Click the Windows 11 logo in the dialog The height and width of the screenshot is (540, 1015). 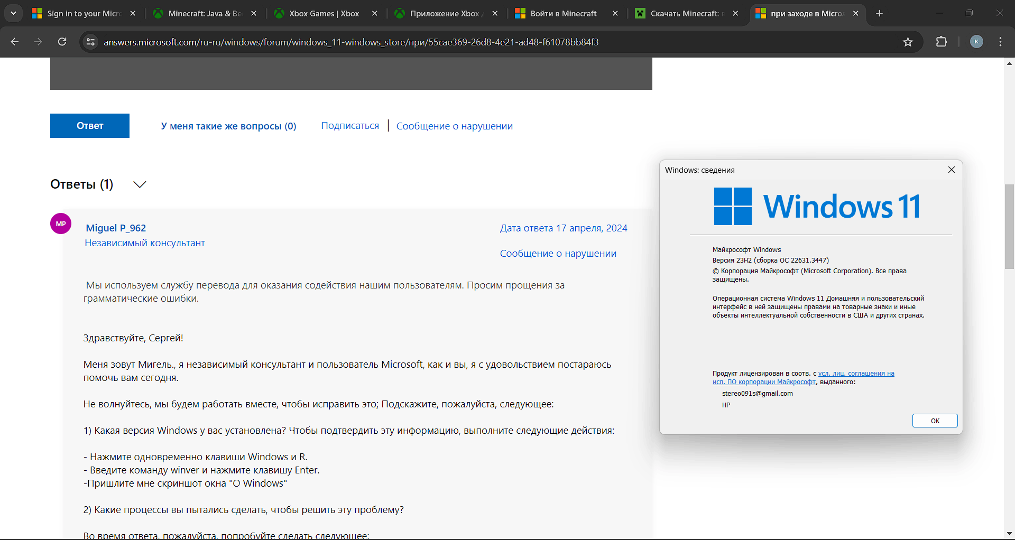(x=817, y=206)
